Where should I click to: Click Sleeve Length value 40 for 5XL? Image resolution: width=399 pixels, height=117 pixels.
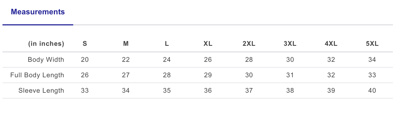point(372,91)
